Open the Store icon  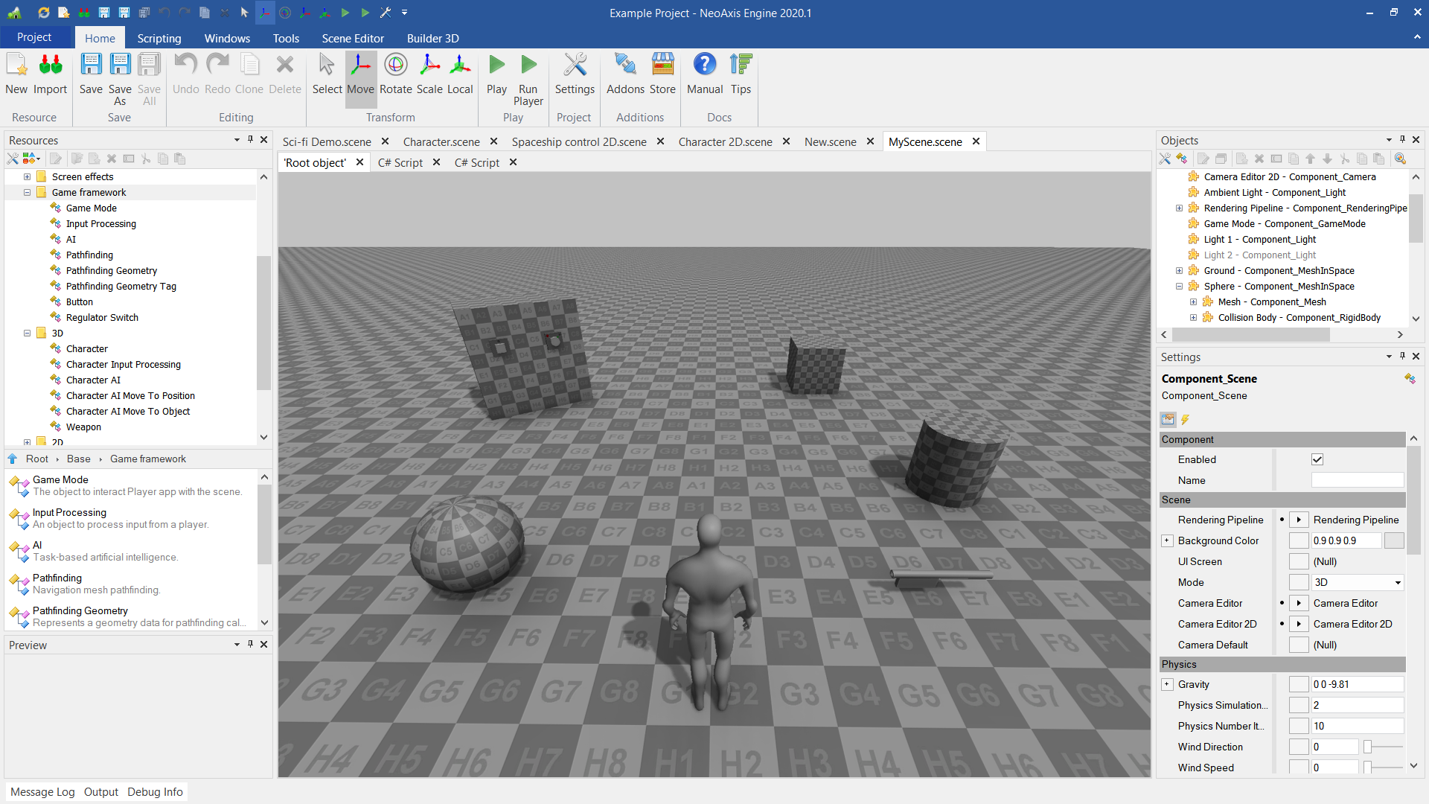662,66
